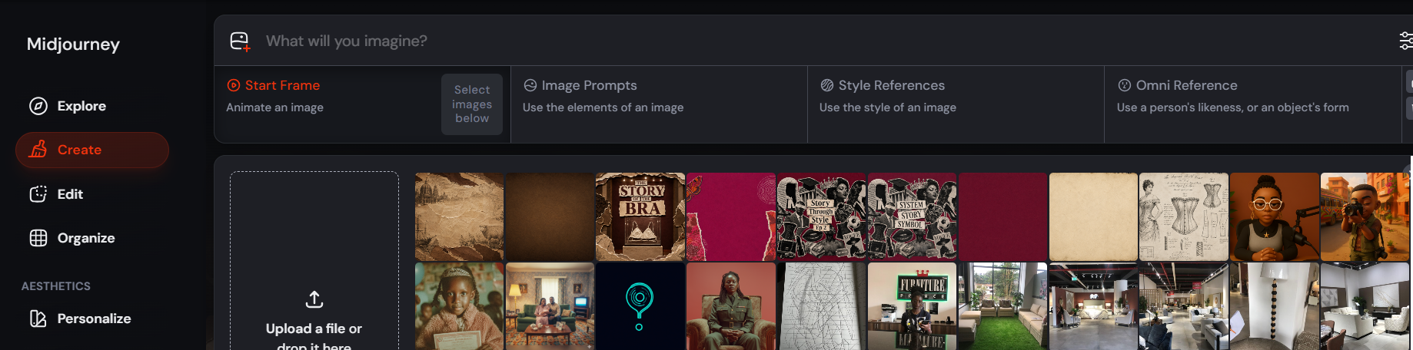Open the settings sliders icon at the right
Screen dimensions: 1413x350
tap(1405, 41)
